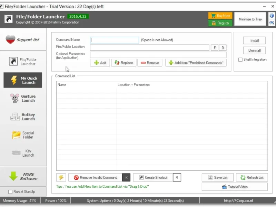Viewport: 276px width, 207px height.
Task: Click the Save List button
Action: pos(218,177)
